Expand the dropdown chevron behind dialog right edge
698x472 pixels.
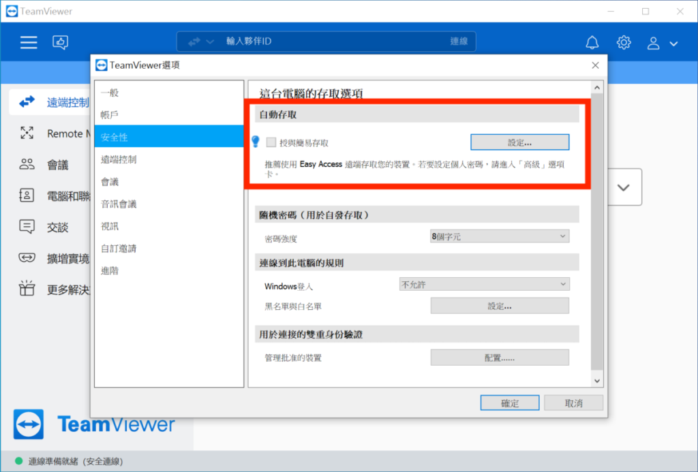click(x=624, y=187)
